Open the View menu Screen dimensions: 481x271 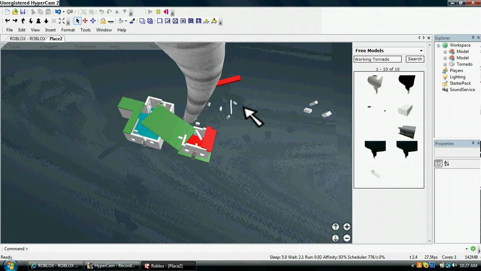(35, 30)
